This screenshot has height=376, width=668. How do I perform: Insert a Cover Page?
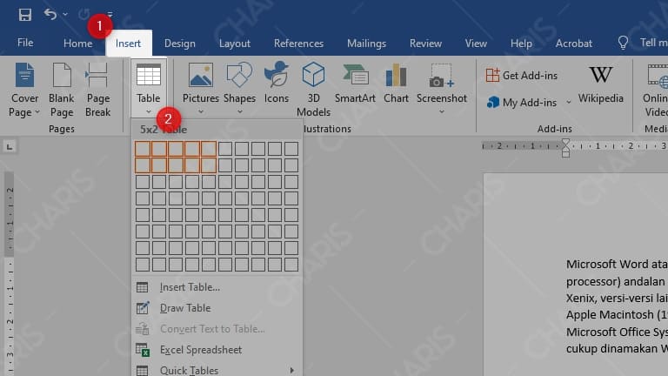[24, 90]
